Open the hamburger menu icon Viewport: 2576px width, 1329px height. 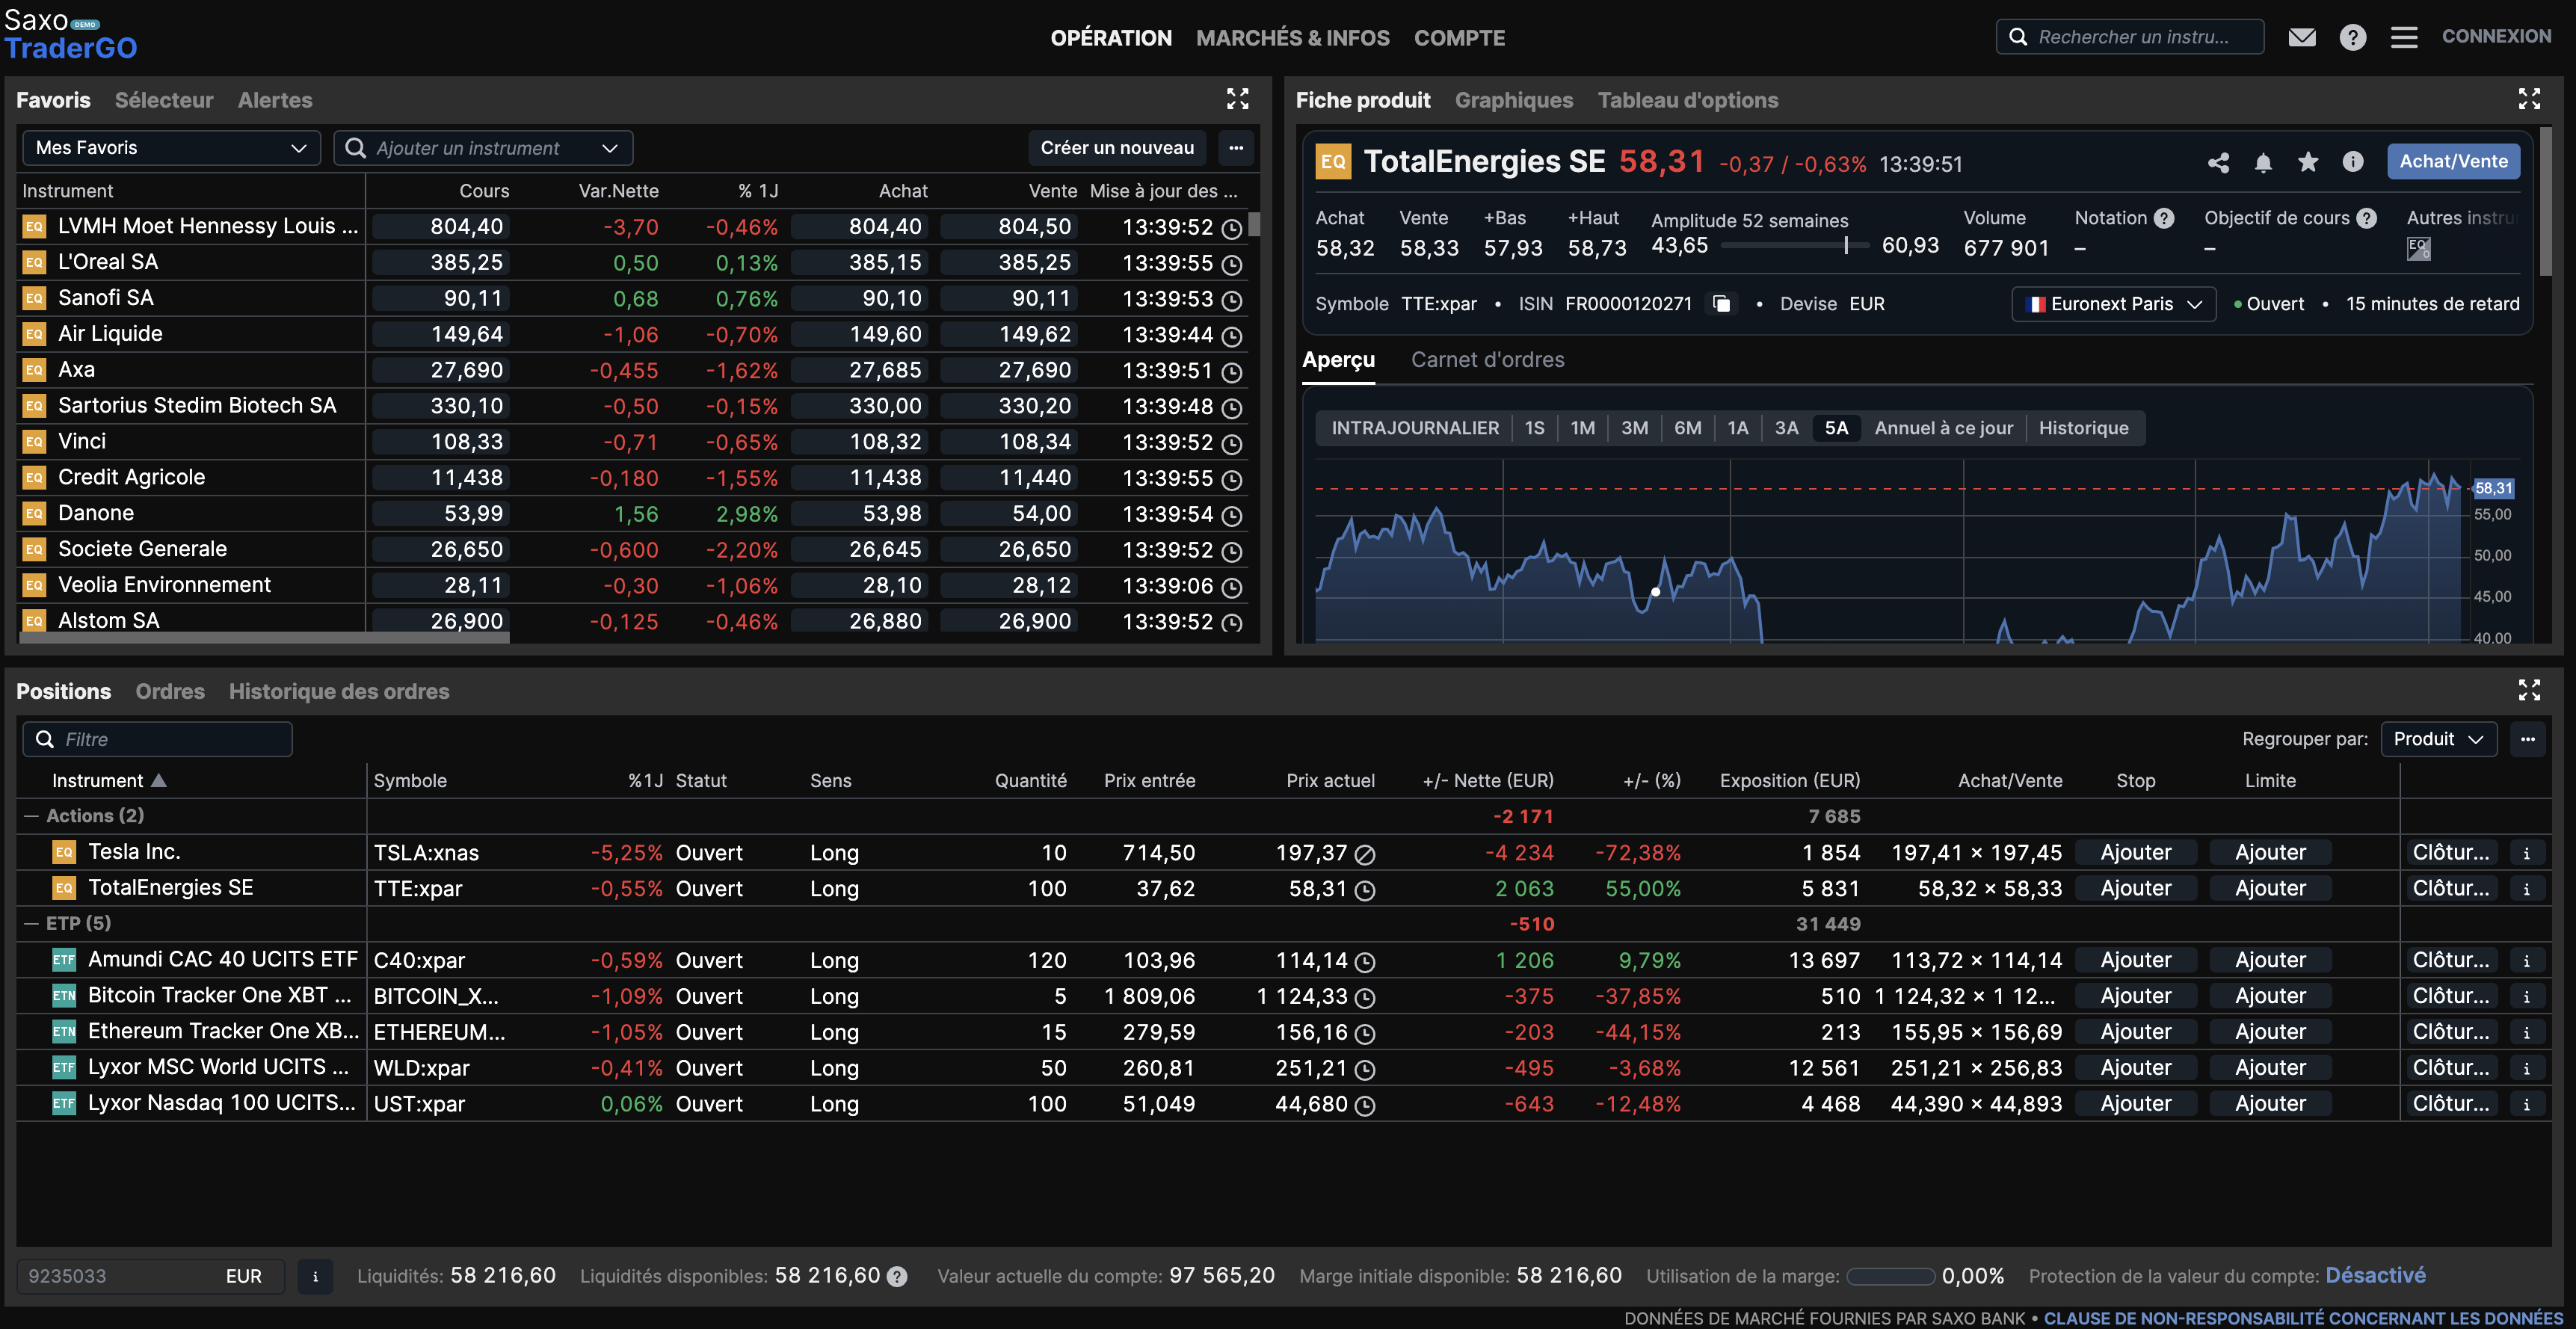(2404, 37)
